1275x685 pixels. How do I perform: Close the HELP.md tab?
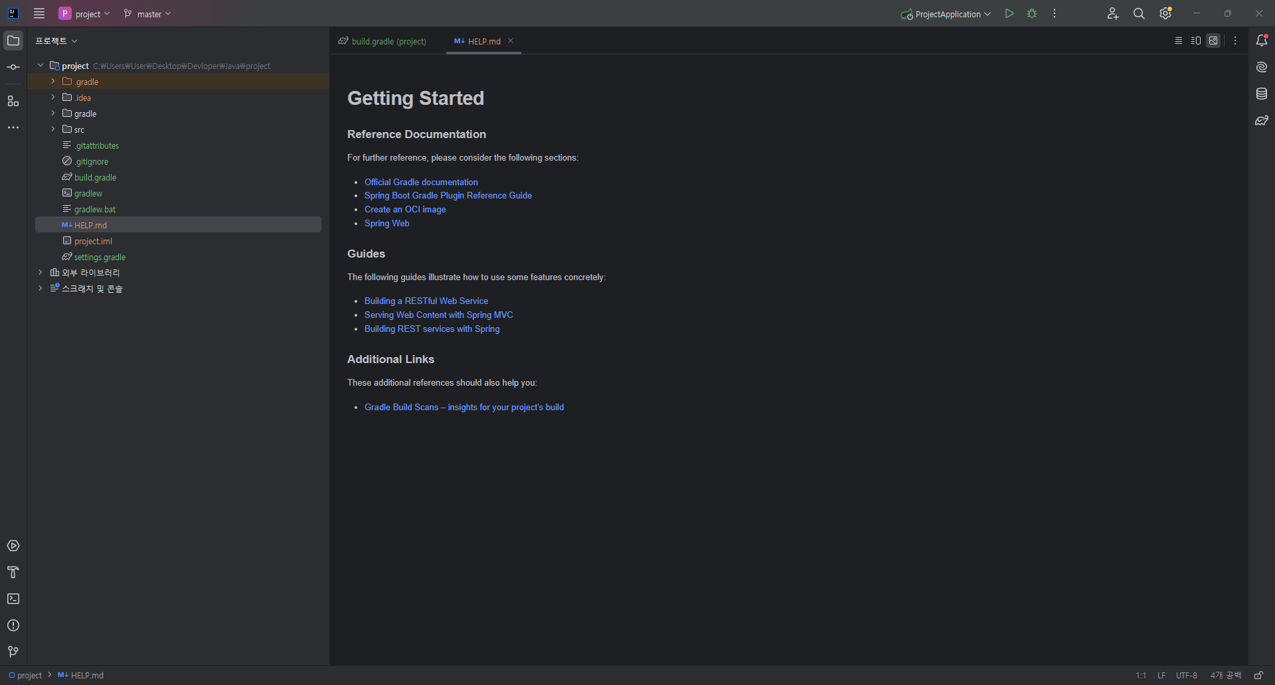[x=511, y=40]
